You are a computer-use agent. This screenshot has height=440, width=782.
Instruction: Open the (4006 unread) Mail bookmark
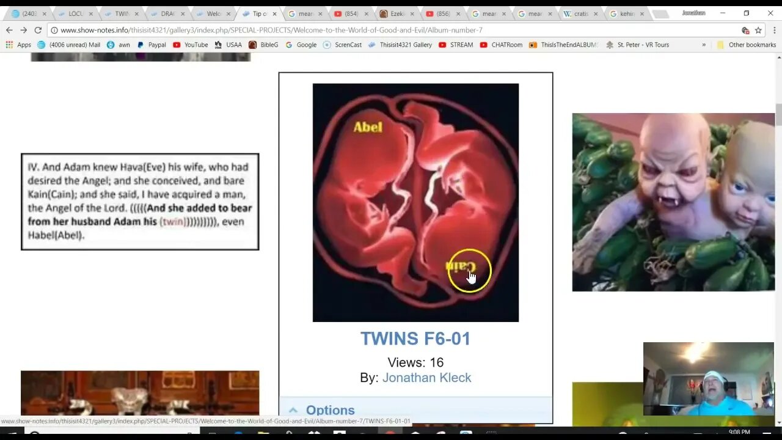pyautogui.click(x=68, y=45)
